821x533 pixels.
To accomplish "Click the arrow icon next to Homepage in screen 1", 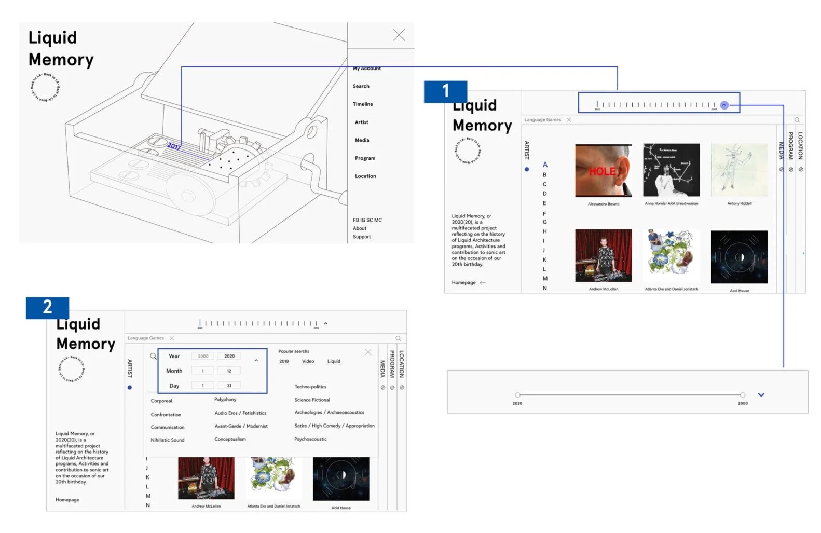I will [x=483, y=283].
